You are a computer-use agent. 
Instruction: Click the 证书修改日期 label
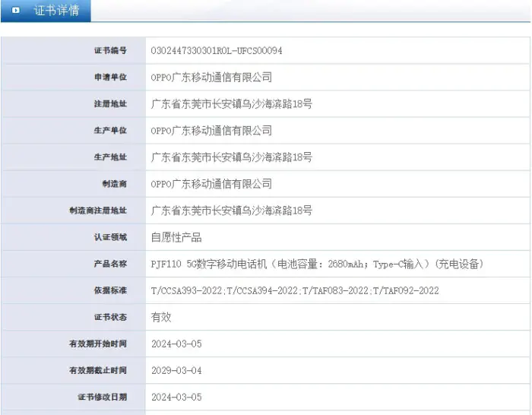point(102,397)
